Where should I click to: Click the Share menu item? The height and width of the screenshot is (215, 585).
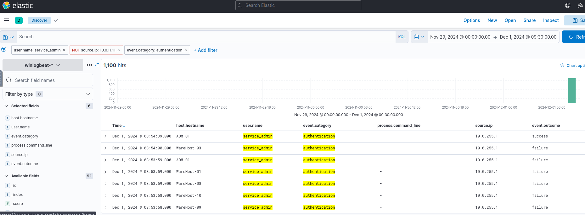(x=529, y=20)
